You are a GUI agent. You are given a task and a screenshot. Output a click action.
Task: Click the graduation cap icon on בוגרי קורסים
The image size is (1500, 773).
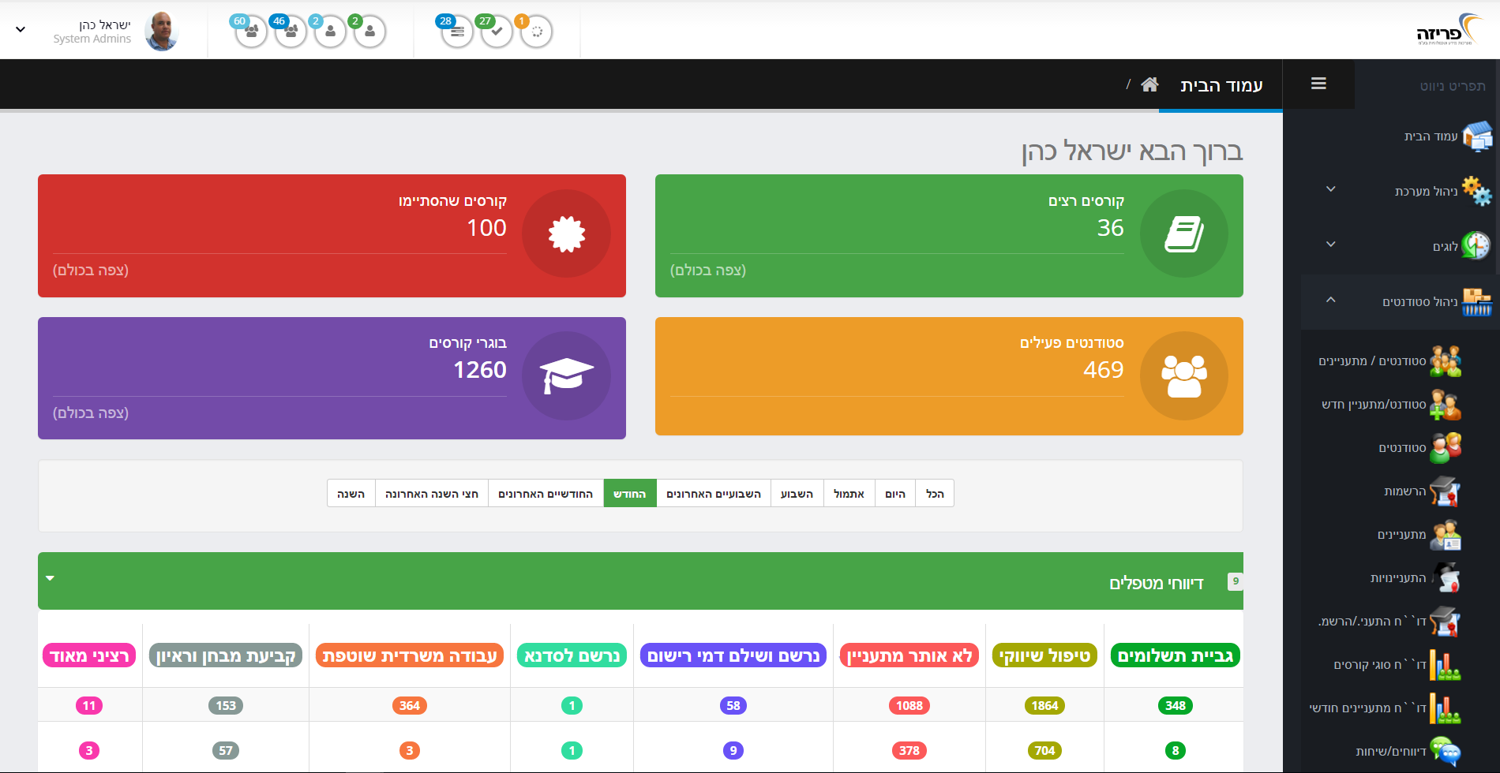click(567, 376)
